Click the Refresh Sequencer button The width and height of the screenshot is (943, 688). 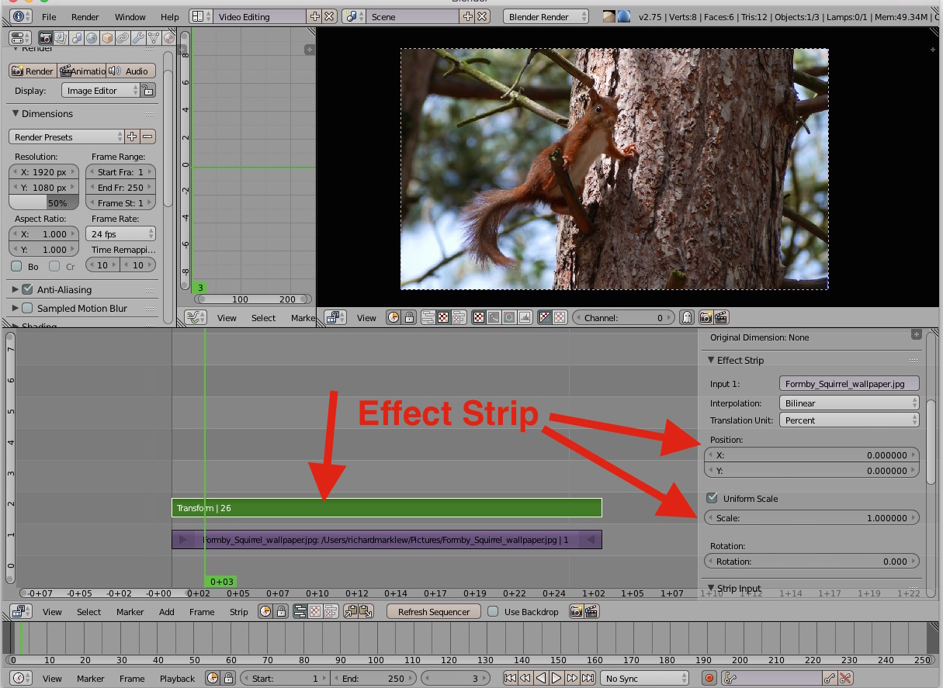(434, 612)
